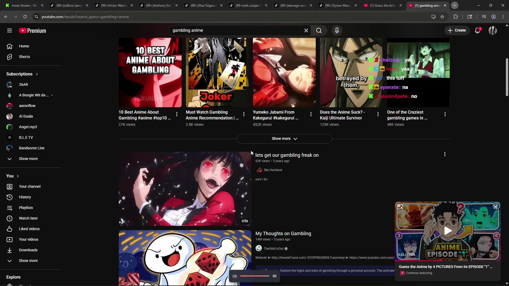Viewport: 509px width, 286px height.
Task: Open options for gambling freak video
Action: (445, 154)
